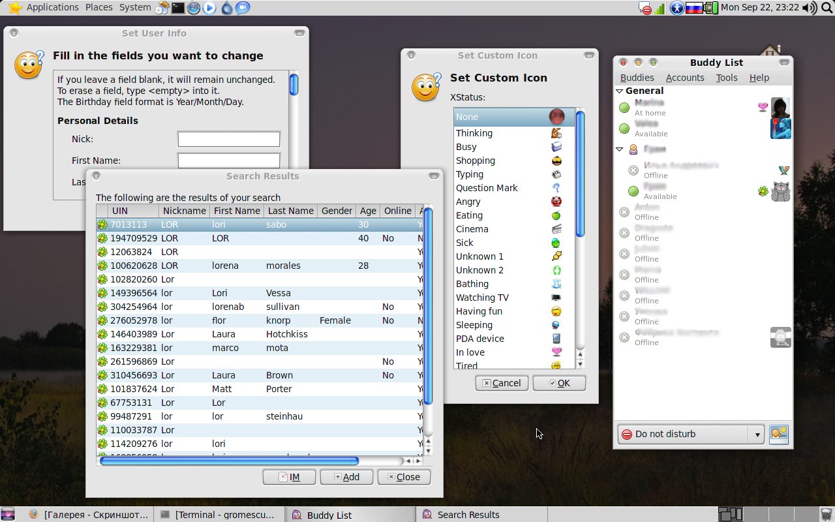
Task: Open the Do not disturb status dropdown
Action: [x=690, y=434]
